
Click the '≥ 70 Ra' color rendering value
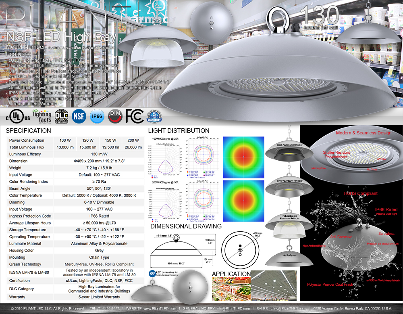click(x=99, y=182)
